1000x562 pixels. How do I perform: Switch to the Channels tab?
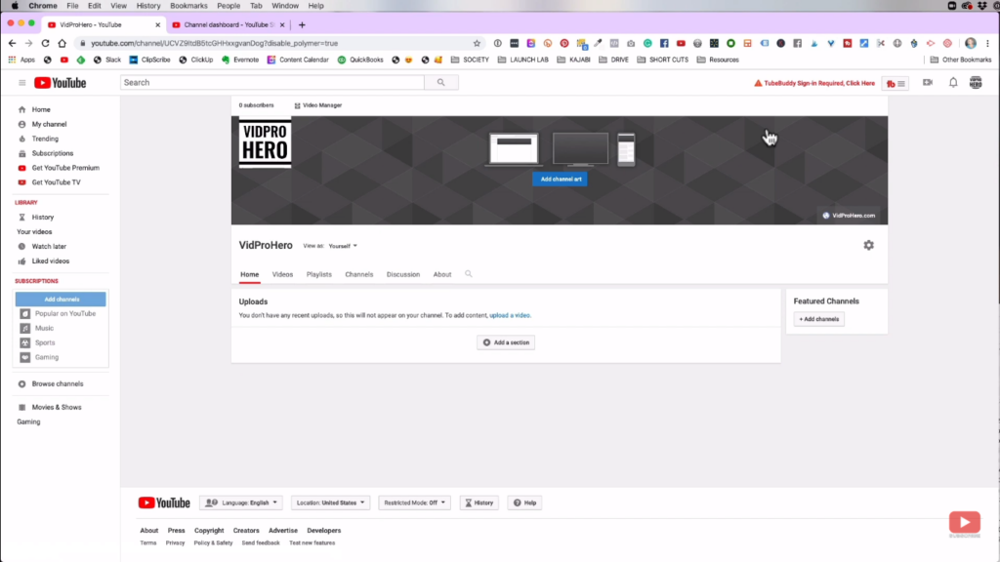click(x=359, y=274)
